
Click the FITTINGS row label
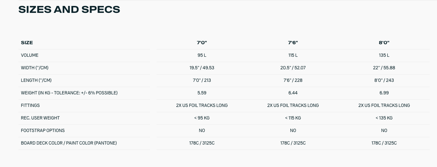point(30,105)
